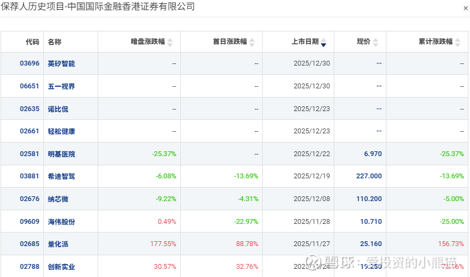Viewport: 470px width, 277px height.
Task: Select 纳芯微 dark-pool change -9.22%
Action: [166, 199]
